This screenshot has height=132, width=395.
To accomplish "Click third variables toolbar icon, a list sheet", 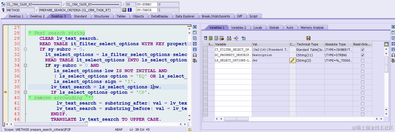I will point(216,38).
